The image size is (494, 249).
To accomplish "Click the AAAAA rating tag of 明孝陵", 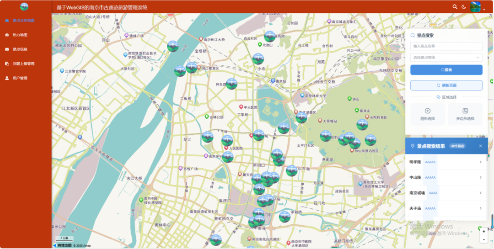I will coord(430,162).
